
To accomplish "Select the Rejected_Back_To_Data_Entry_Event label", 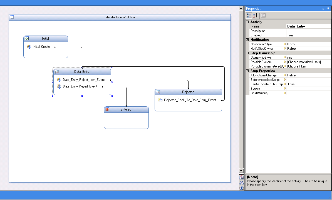I will [190, 100].
